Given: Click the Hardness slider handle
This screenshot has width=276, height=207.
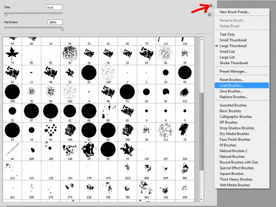Looking at the screenshot, I should tap(62, 29).
